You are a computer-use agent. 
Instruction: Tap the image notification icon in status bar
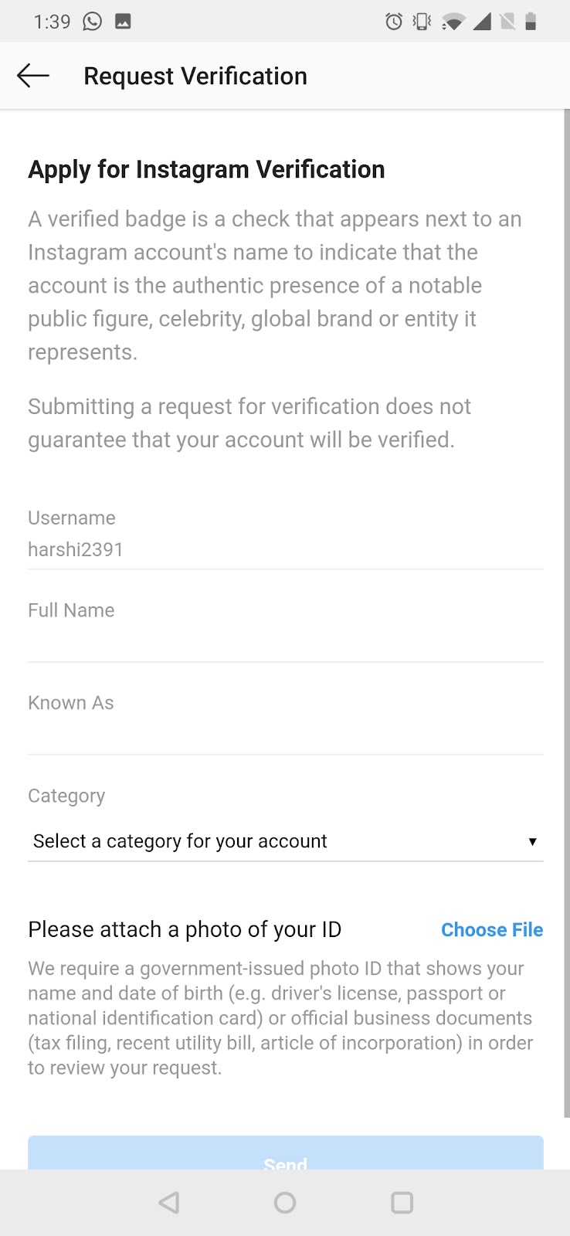coord(123,22)
